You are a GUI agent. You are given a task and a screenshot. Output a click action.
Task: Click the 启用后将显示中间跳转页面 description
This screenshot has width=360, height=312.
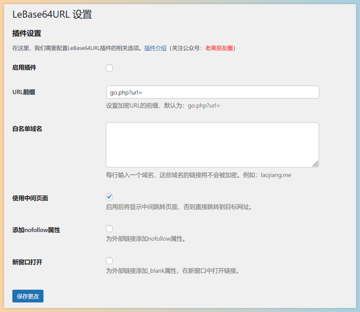tap(179, 207)
